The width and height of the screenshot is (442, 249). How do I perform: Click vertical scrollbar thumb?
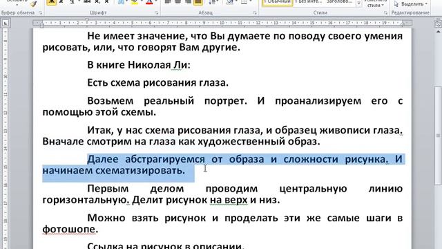click(438, 135)
